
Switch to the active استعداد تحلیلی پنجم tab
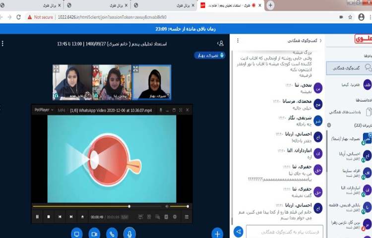coord(231,5)
